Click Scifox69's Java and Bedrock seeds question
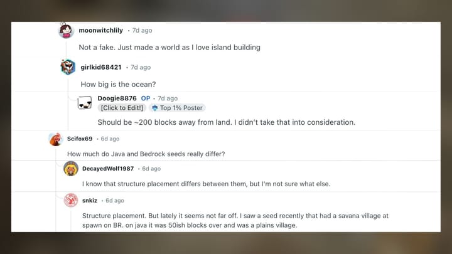Viewport: 452px width, 254px height. [x=146, y=154]
